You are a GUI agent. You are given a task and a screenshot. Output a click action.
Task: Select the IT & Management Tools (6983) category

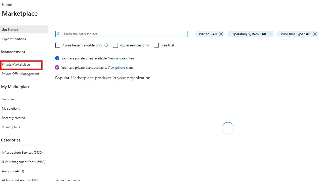24,162
